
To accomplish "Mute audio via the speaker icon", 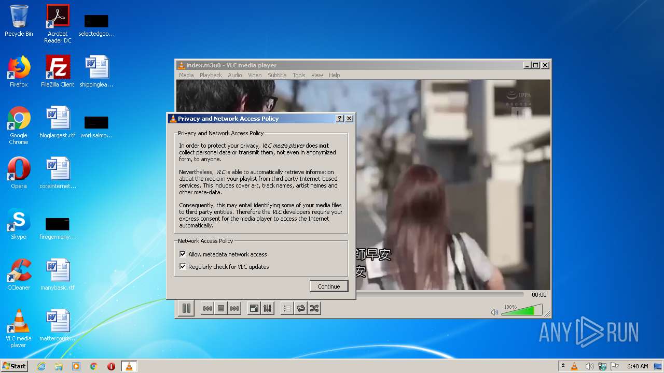I will coord(494,312).
